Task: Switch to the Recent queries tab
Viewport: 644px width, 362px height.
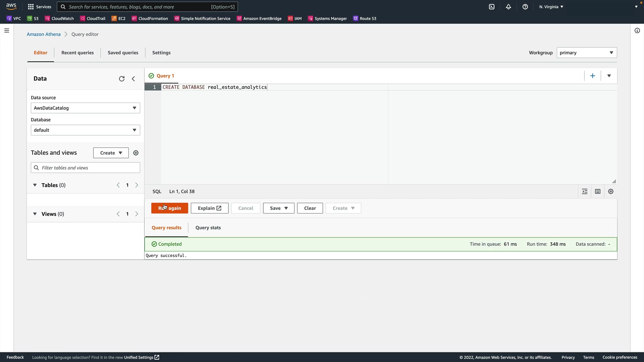Action: pyautogui.click(x=77, y=53)
